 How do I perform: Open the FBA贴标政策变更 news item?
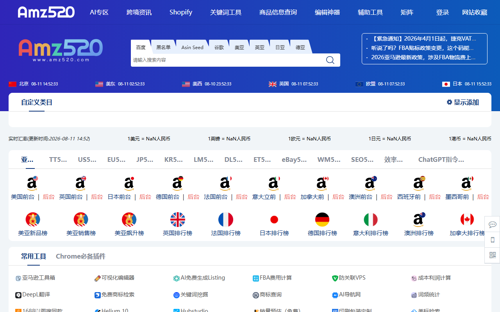[423, 48]
